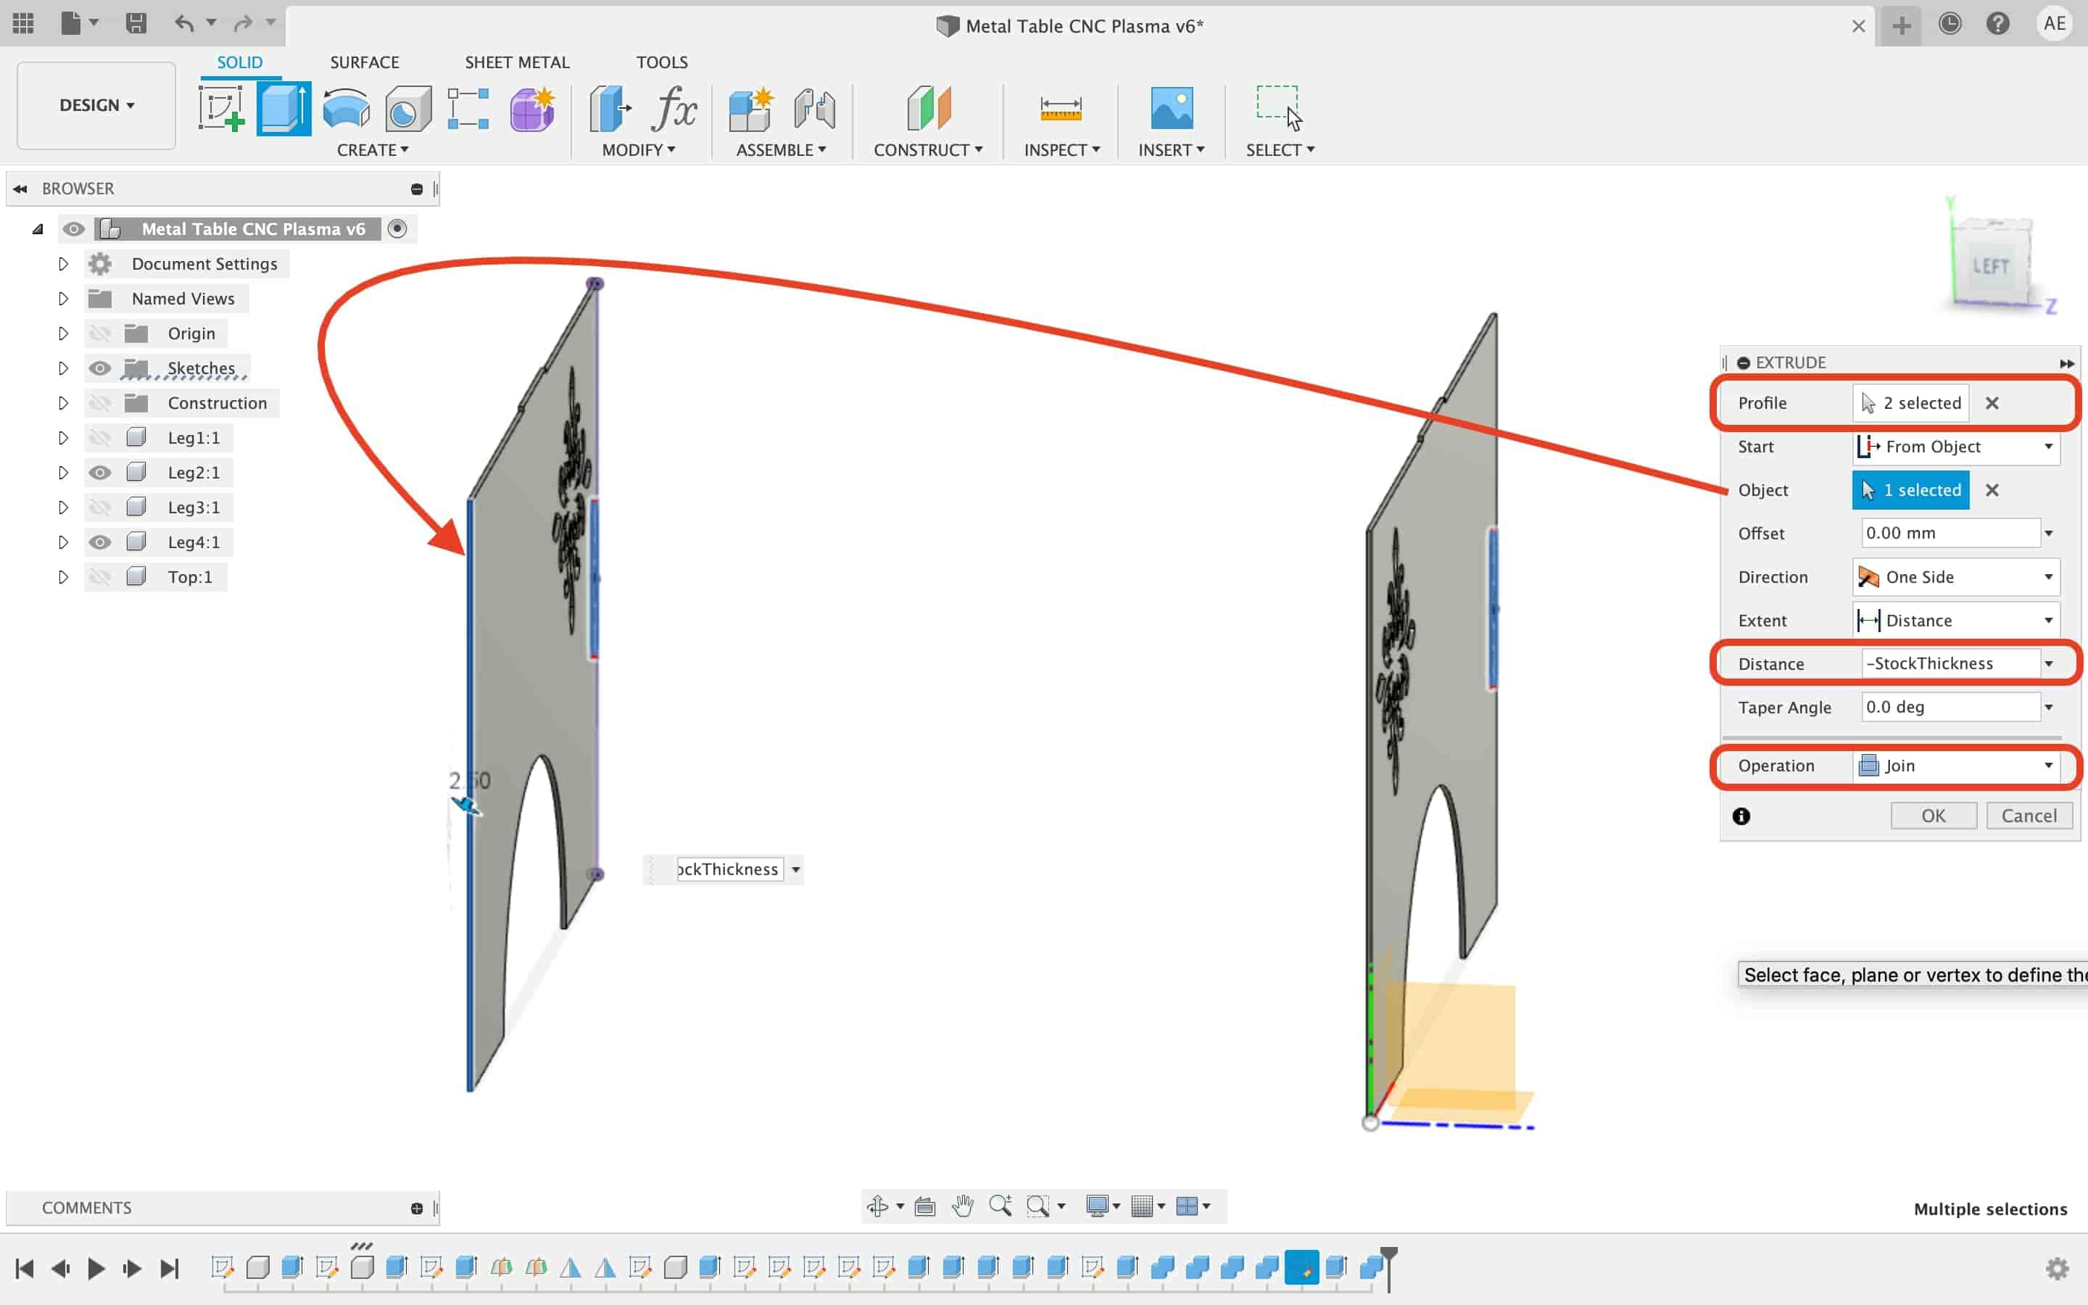
Task: Open the Direction One Side dropdown
Action: (1956, 576)
